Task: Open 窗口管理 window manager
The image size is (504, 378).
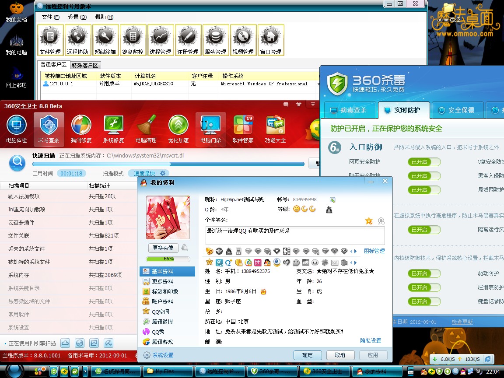Action: 271,40
